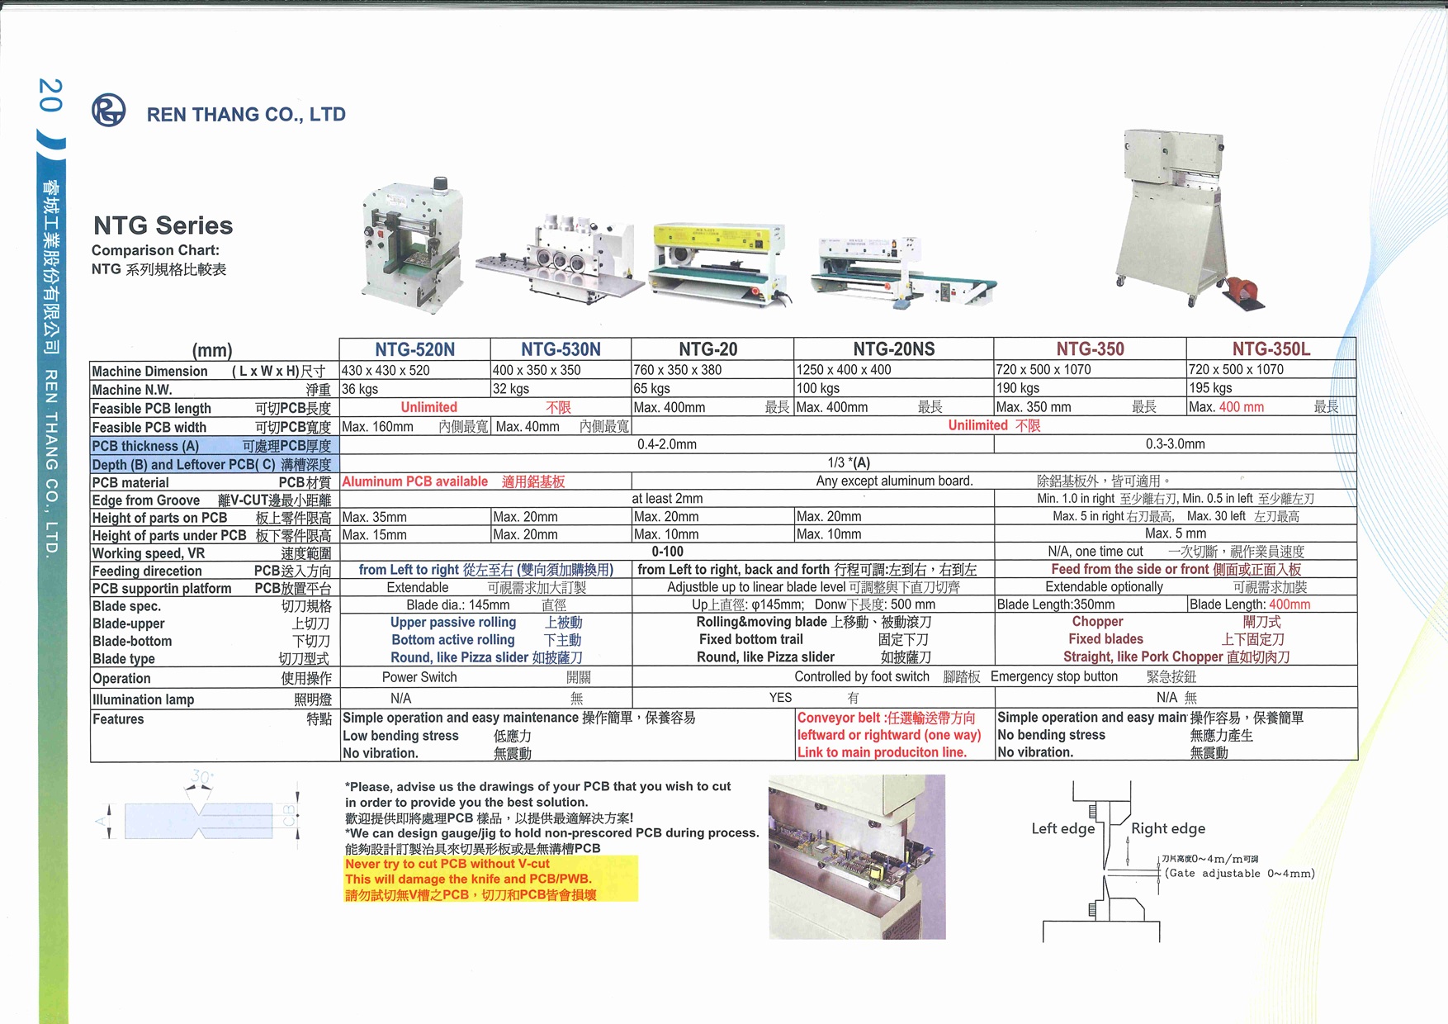Select the NTG-530N column header
Image resolution: width=1448 pixels, height=1024 pixels.
(x=561, y=349)
